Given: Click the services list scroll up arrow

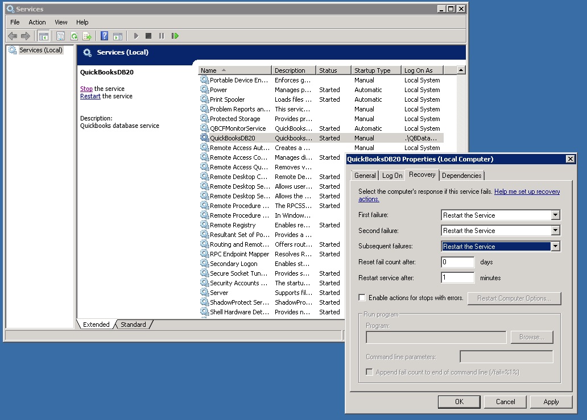Looking at the screenshot, I should pos(461,70).
